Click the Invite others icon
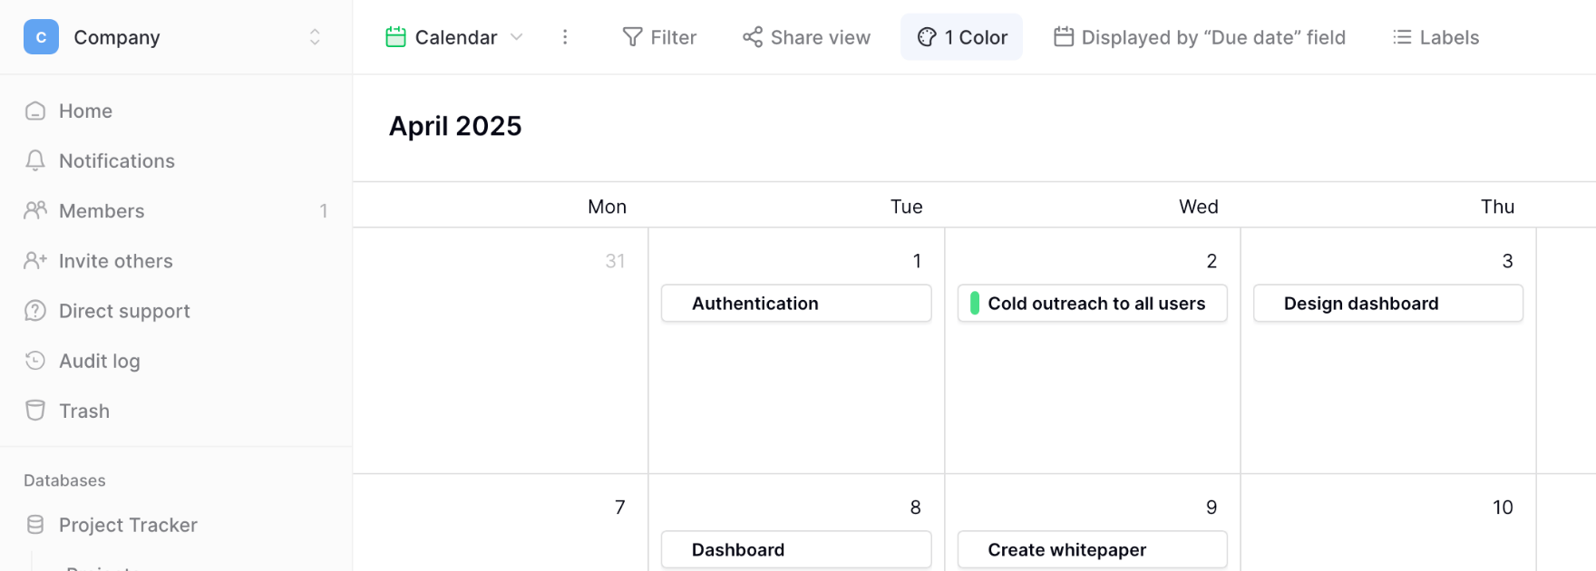Viewport: 1596px width, 571px height. pos(35,260)
